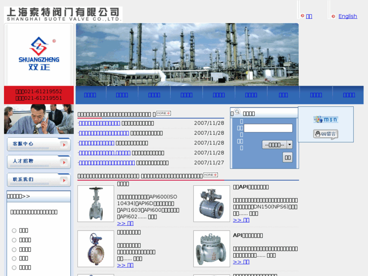Open detail link beside the check valve image
Screen dimensions: 368x276
[x=241, y=262]
